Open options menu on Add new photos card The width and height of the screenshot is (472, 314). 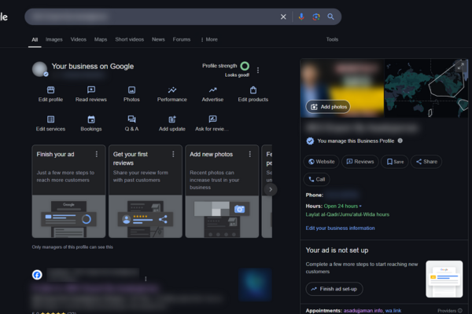point(250,154)
